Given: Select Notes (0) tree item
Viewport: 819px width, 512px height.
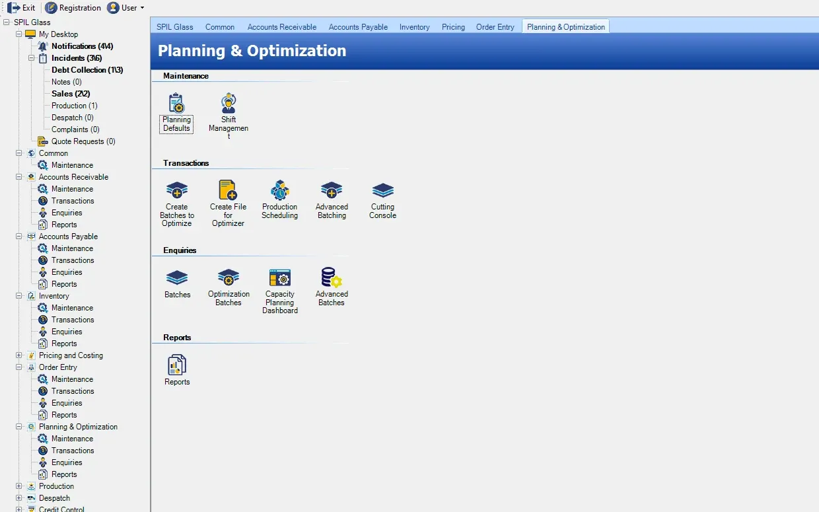Looking at the screenshot, I should click(67, 82).
